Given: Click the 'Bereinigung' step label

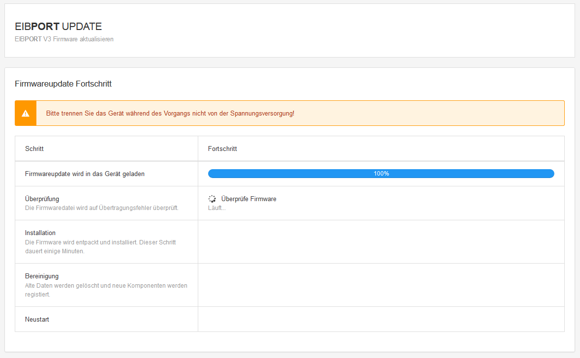Looking at the screenshot, I should (41, 276).
